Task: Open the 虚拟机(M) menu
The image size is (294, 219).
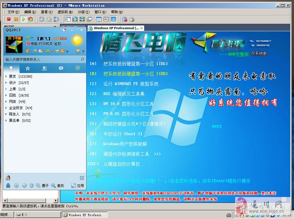Action: [65, 12]
